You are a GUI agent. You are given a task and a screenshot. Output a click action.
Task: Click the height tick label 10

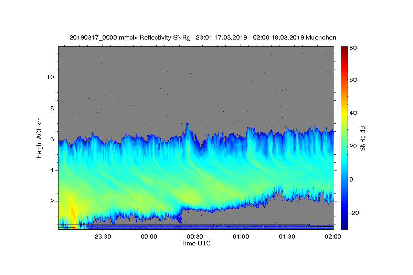point(50,77)
